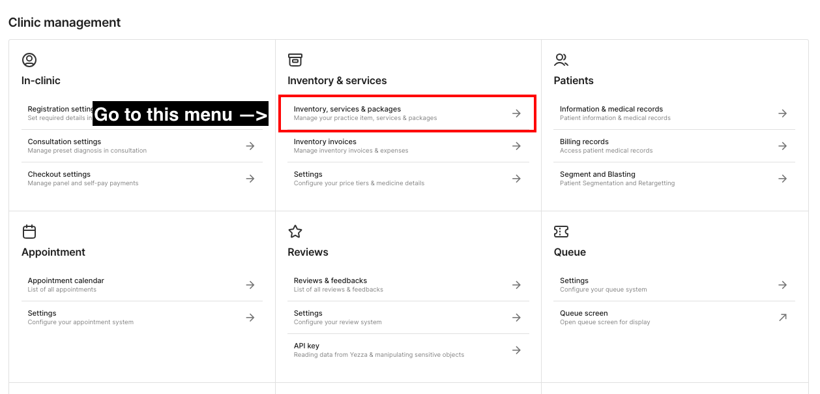The image size is (820, 394).
Task: Click arrow beside Information & medical records
Action: tap(783, 114)
